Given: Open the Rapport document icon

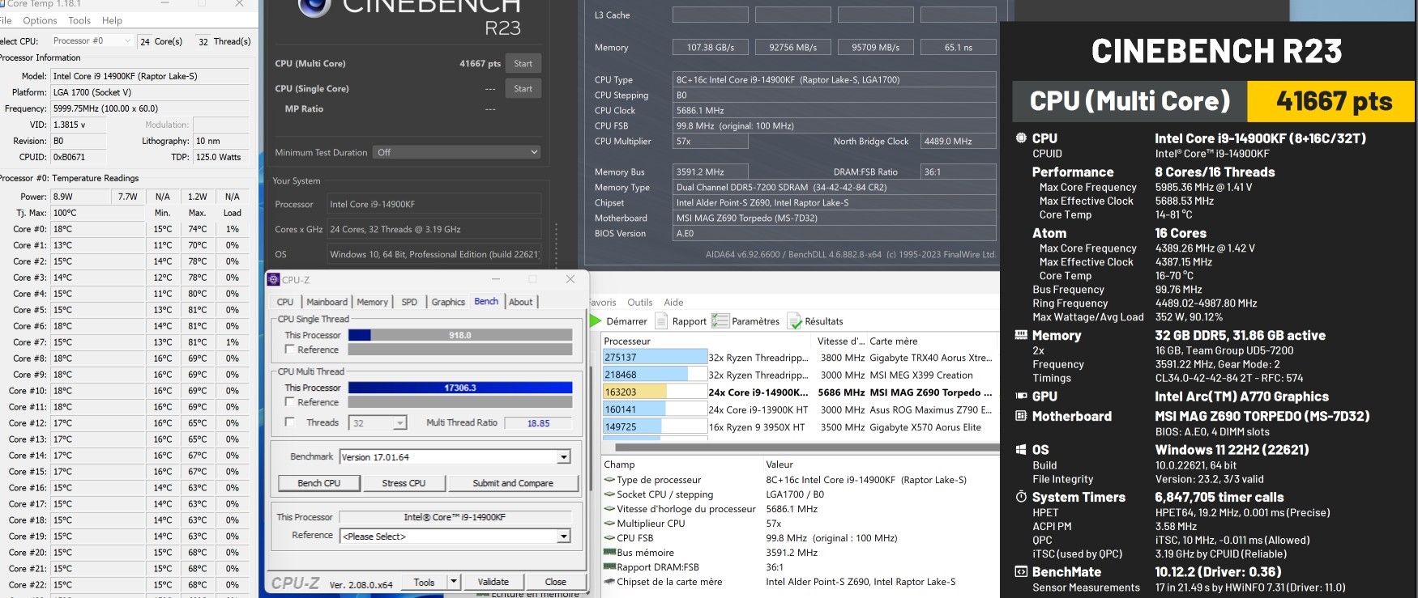Looking at the screenshot, I should coord(662,321).
